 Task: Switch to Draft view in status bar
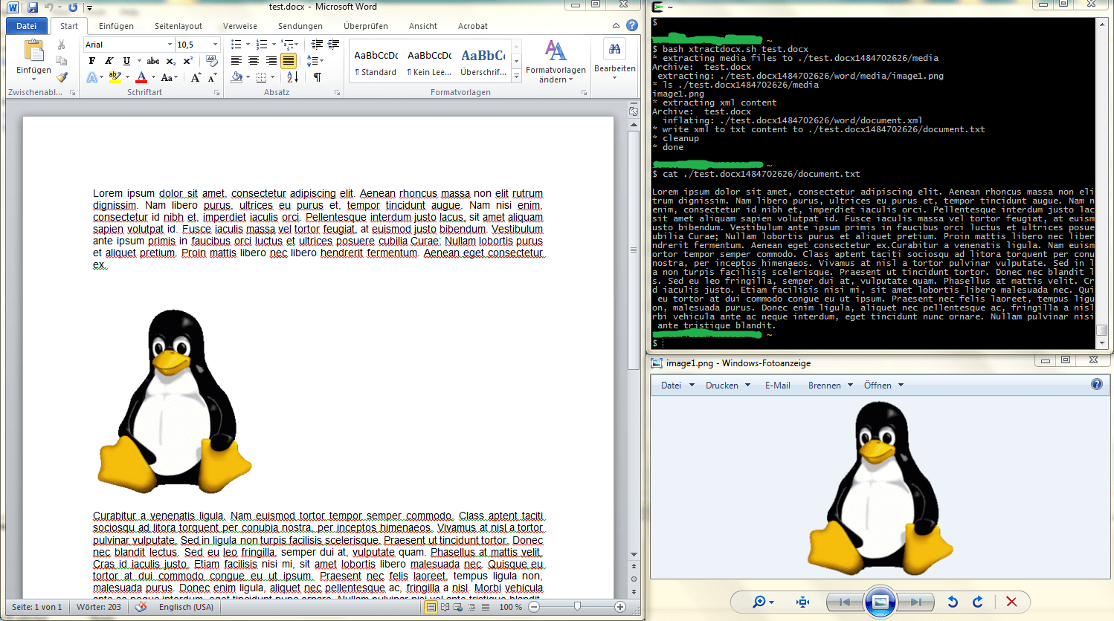tap(486, 607)
